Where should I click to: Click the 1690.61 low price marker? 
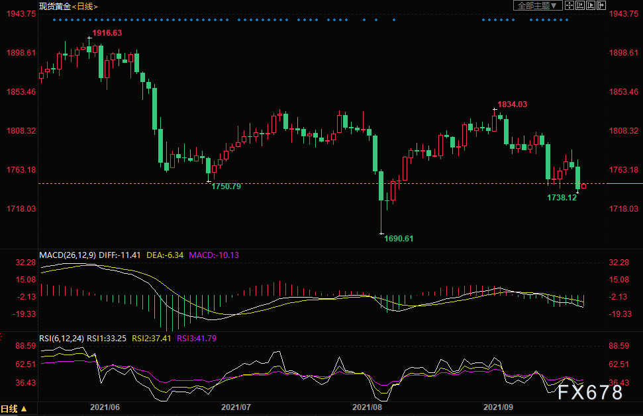(x=399, y=238)
